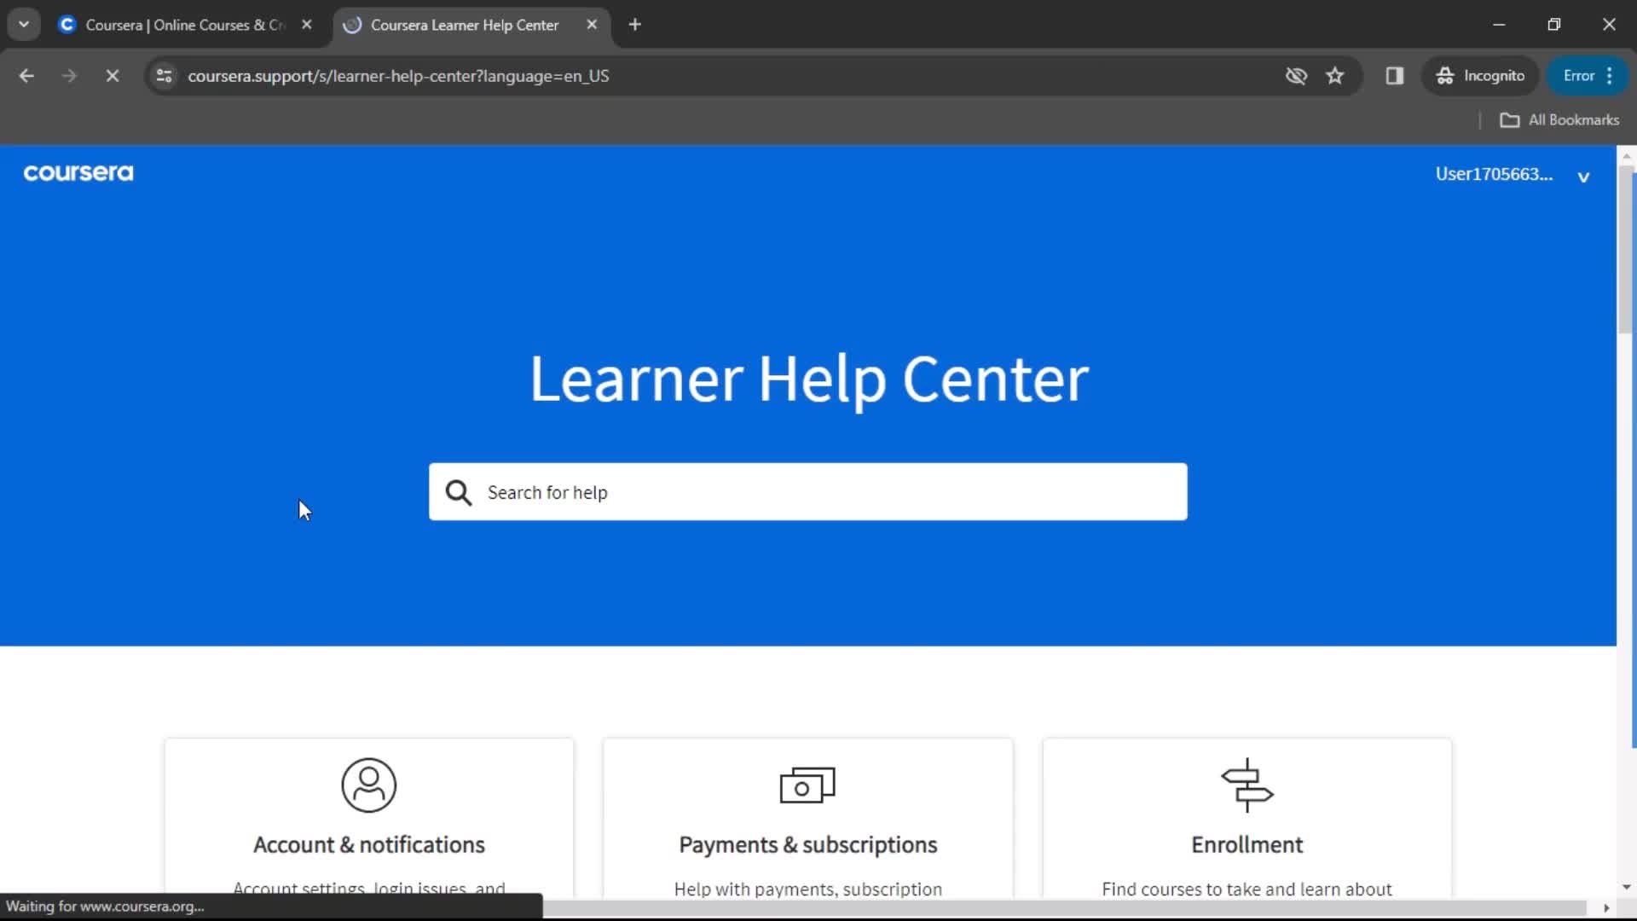The width and height of the screenshot is (1637, 921).
Task: Click the Account & notifications icon
Action: click(x=369, y=784)
